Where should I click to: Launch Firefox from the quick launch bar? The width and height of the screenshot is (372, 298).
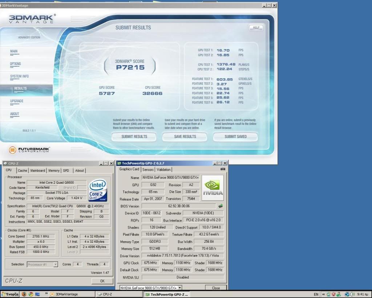(x=24, y=294)
